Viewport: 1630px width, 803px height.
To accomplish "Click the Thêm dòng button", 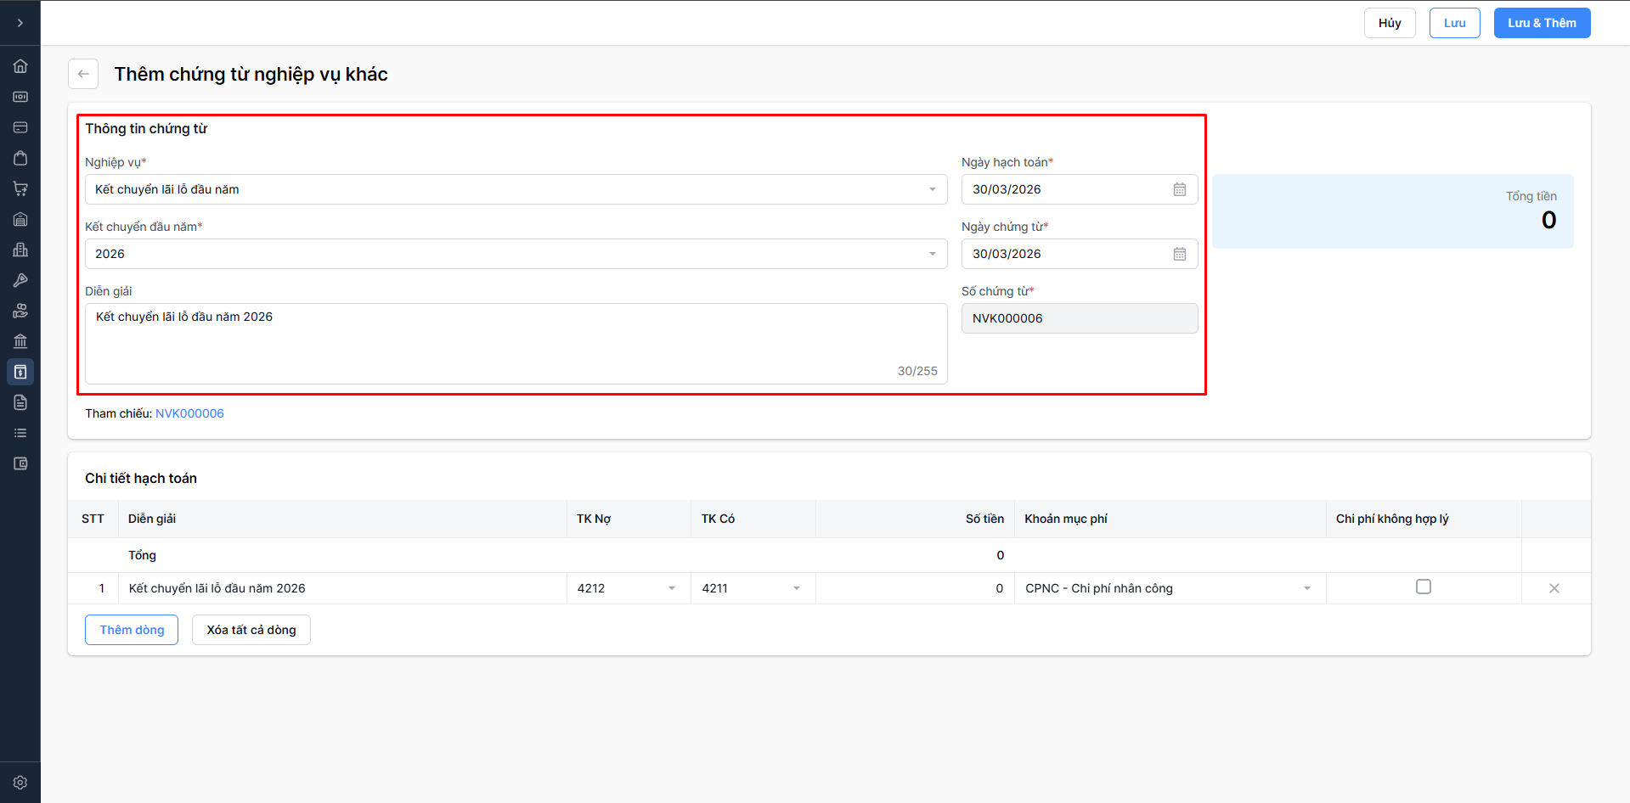I will [132, 630].
